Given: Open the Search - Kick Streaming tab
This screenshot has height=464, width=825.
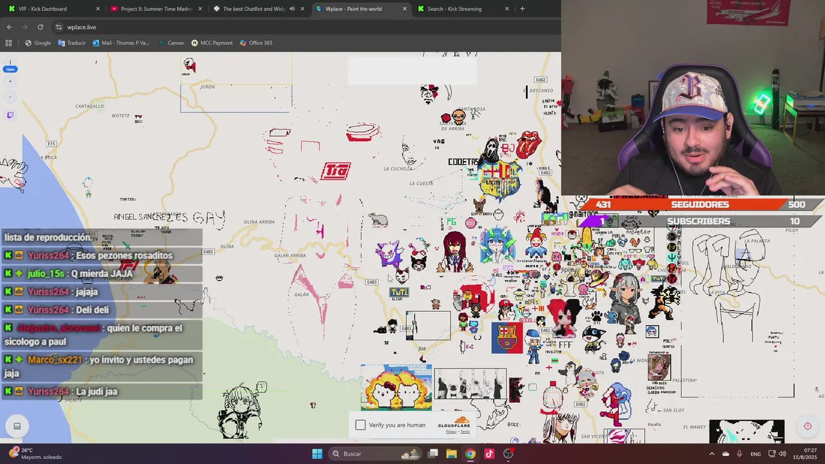Looking at the screenshot, I should (x=461, y=9).
